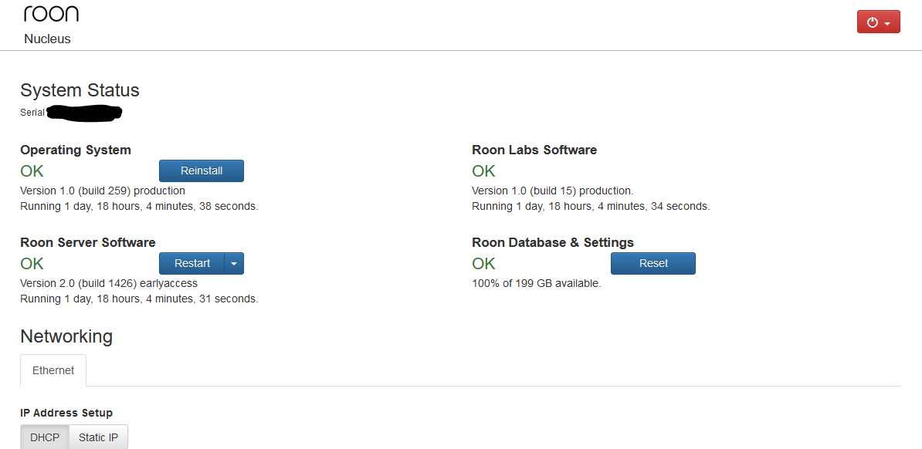Click the OK status under Operating System
This screenshot has width=922, height=449.
point(32,171)
